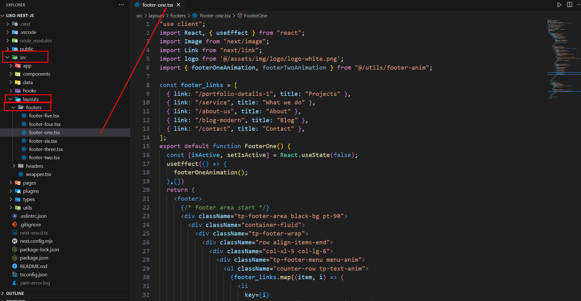Click the Run play icon in editor toolbar
The height and width of the screenshot is (301, 581).
tap(559, 5)
